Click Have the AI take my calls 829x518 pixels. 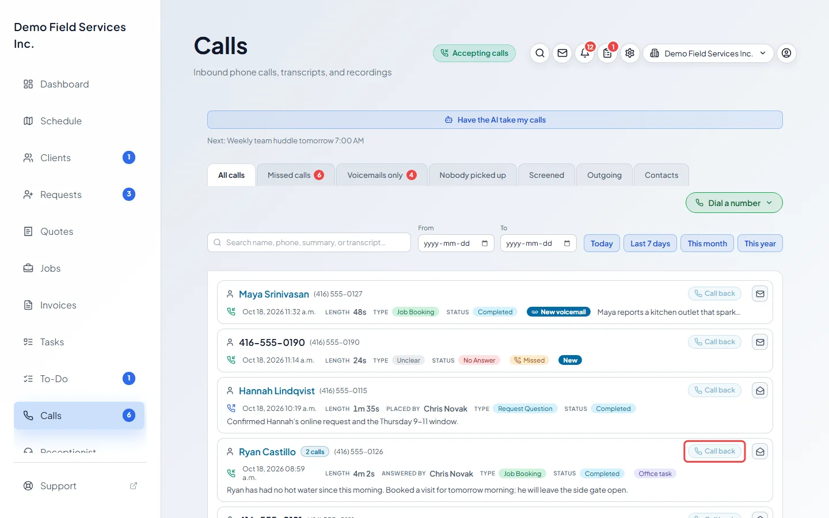[x=495, y=120]
